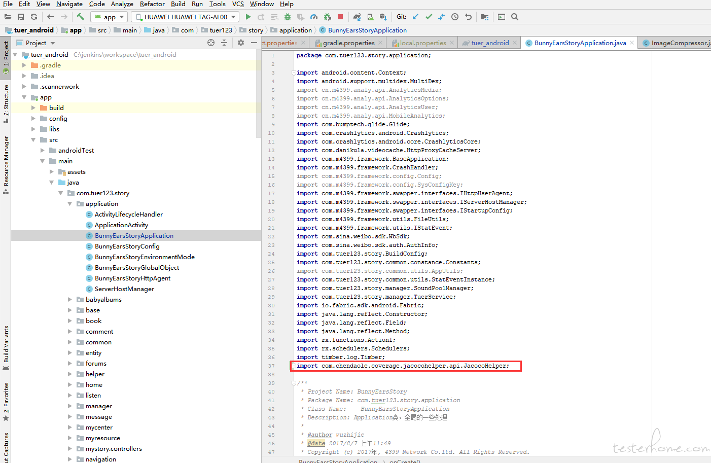Open the HUAWEI TAG-AL00 device dropdown

[185, 17]
